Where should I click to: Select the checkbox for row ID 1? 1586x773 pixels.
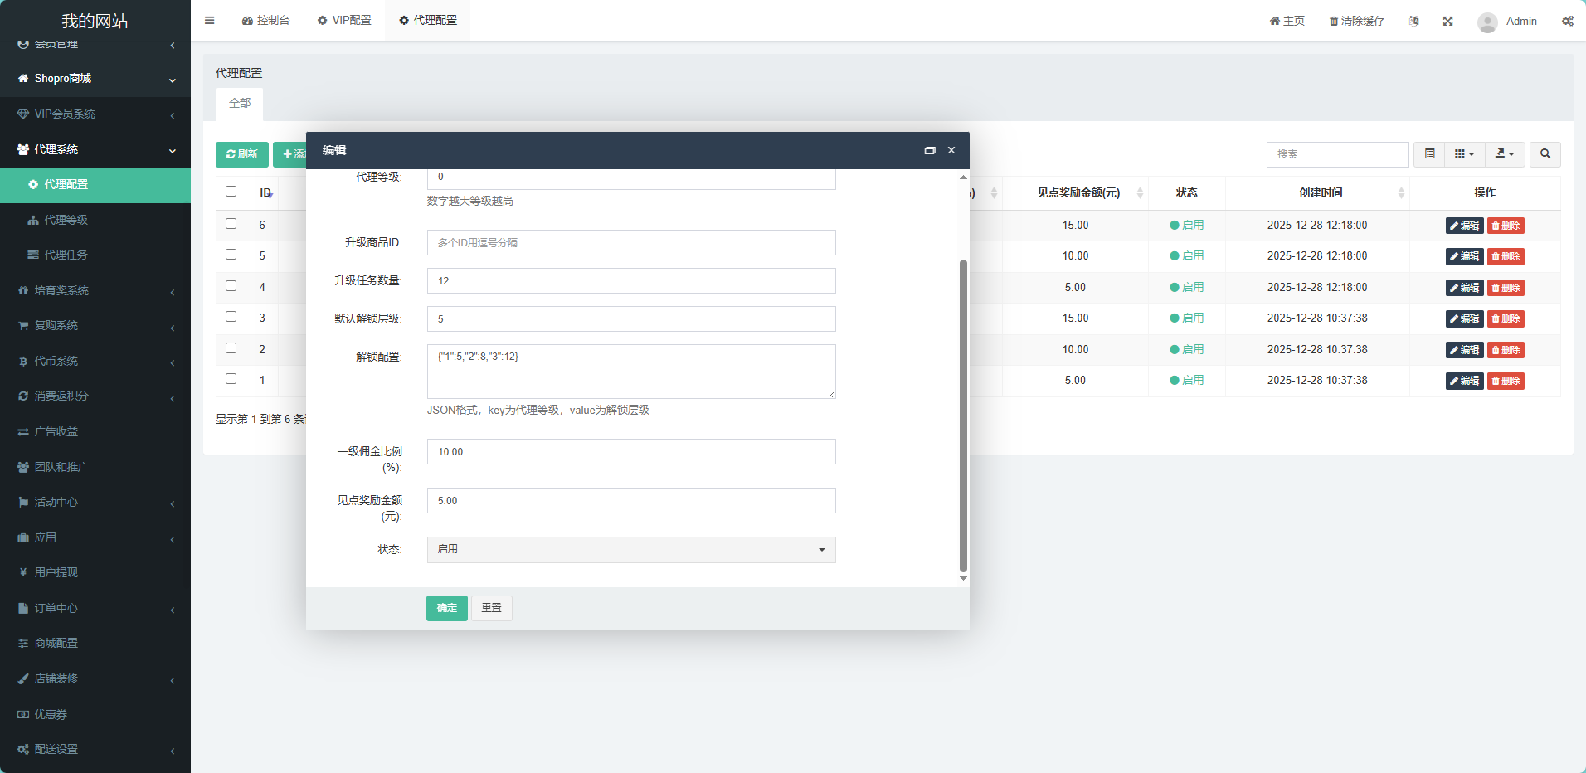[x=231, y=379]
